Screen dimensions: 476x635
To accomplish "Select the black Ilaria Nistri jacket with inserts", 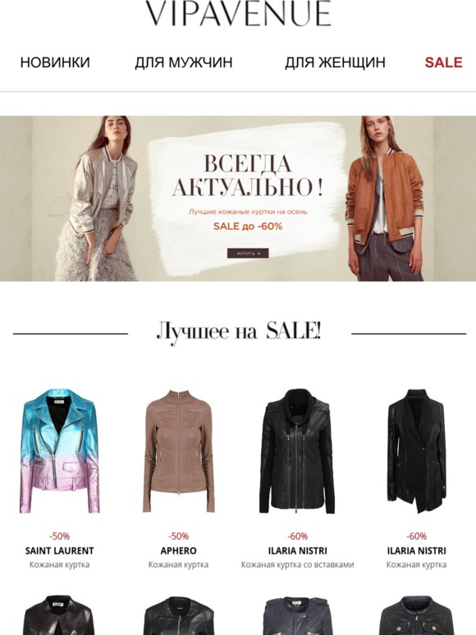I will point(297,450).
